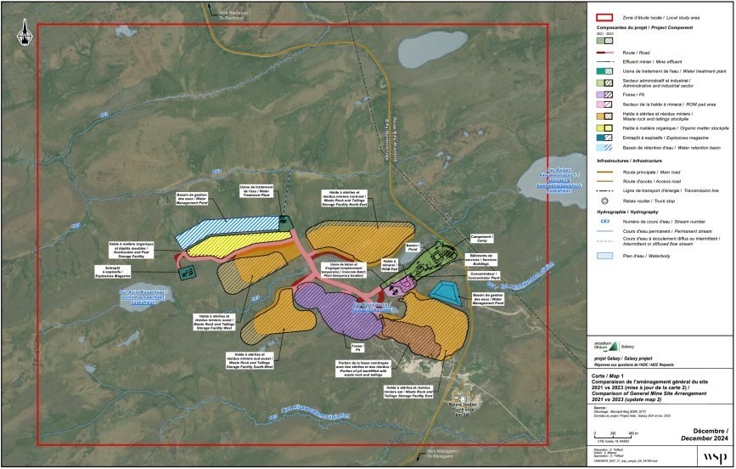Click the 'Campement / Camp' map label
736x469 pixels.
pos(481,239)
